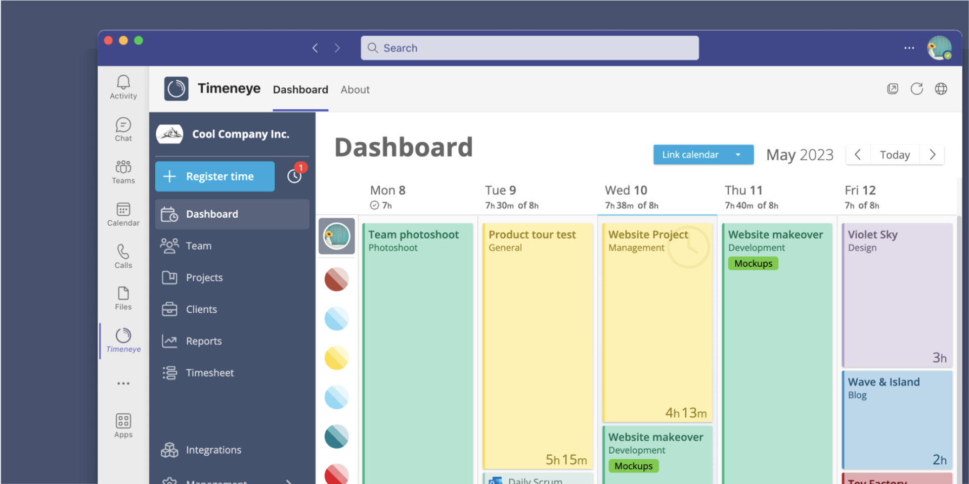Open settings and more ellipsis menu
This screenshot has height=484, width=969.
pos(909,48)
